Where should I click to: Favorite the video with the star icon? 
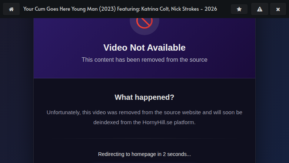click(239, 9)
